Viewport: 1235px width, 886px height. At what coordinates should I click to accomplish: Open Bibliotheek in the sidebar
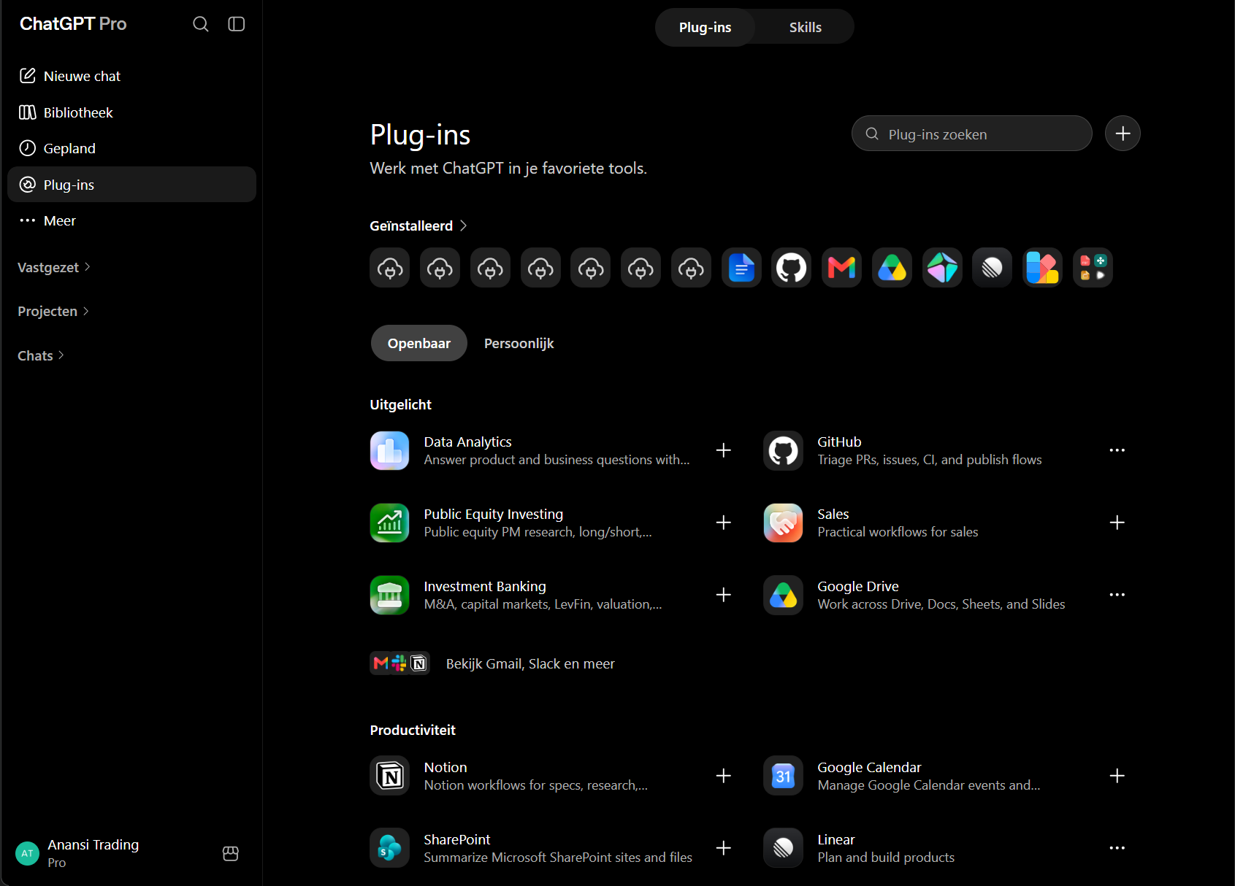click(x=131, y=112)
